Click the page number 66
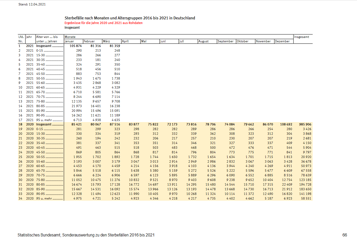357x238 pixels. [345, 235]
